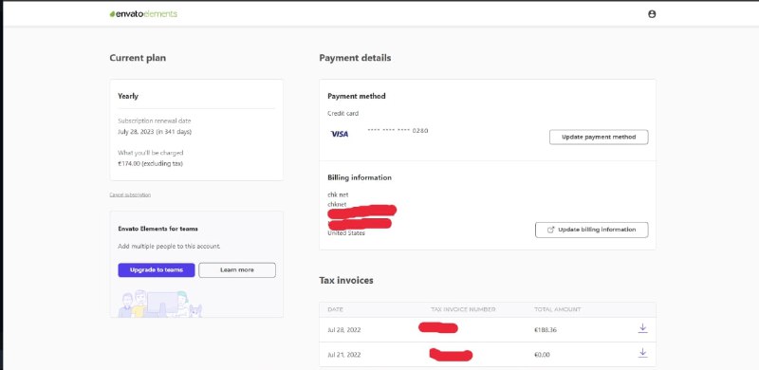Click Upgrade to teams button
759x370 pixels.
pyautogui.click(x=157, y=270)
